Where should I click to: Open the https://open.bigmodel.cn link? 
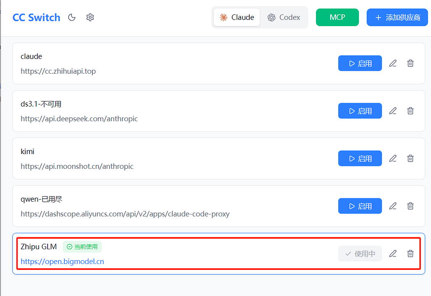click(62, 261)
